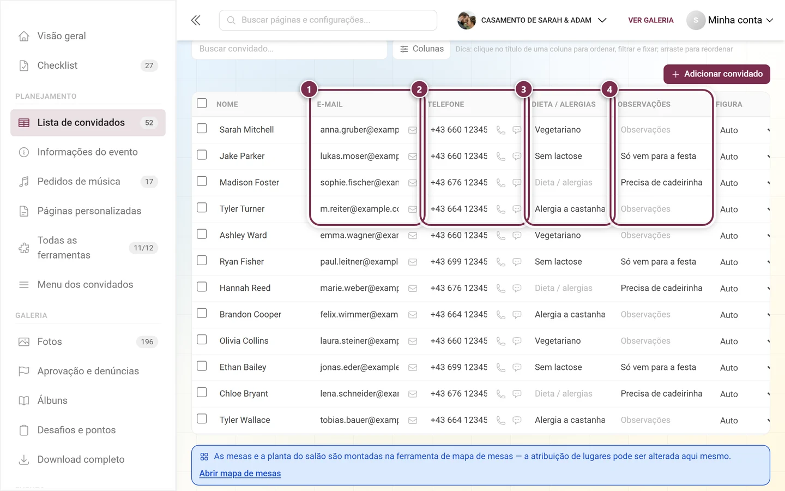Click the VER GALERIA link
Screen dimensions: 785x491
tap(651, 20)
